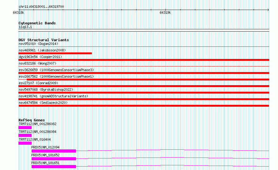Screen dimensions: 278x170
Task: Click the nsv951010 (Dogan2014) variant label
Action: point(38,44)
